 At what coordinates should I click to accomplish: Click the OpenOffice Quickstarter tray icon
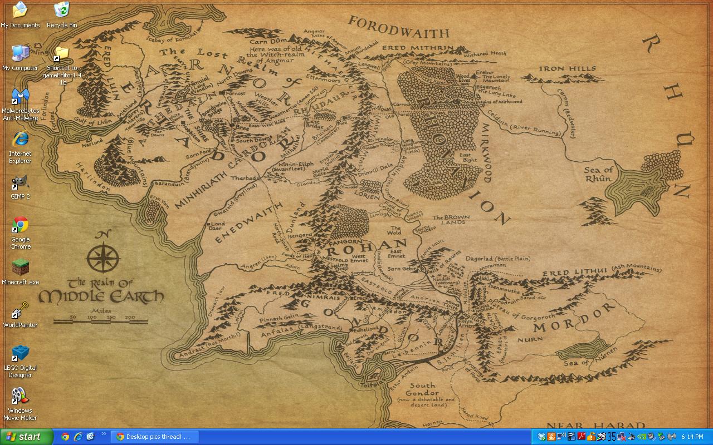(572, 437)
